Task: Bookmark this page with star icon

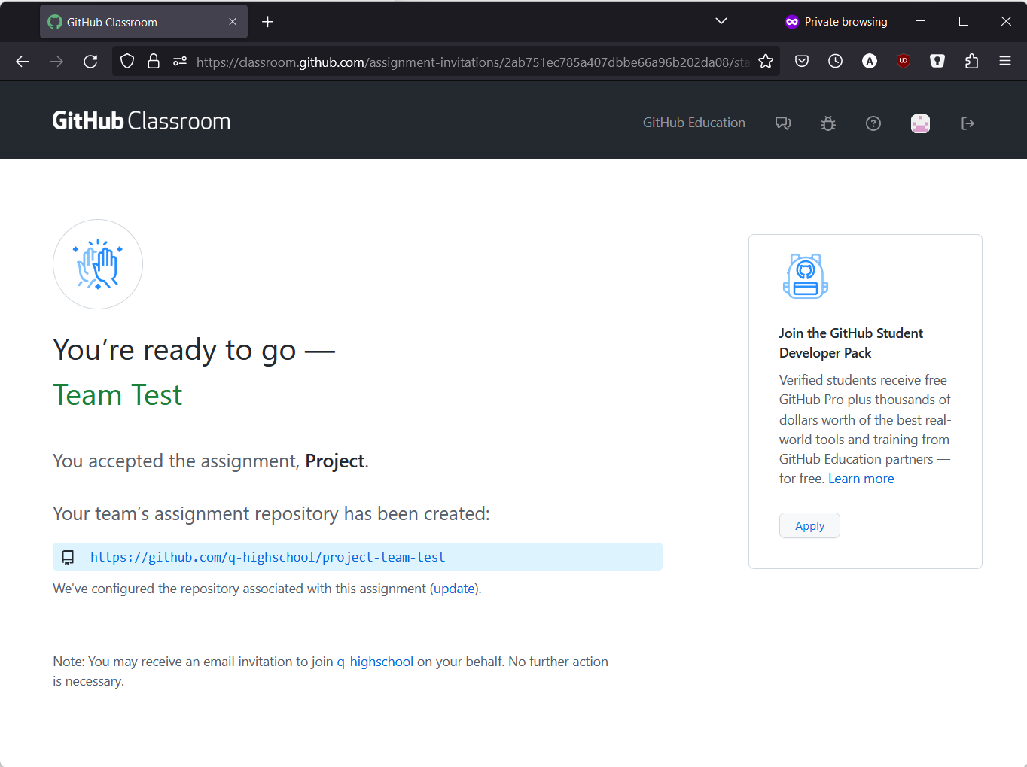Action: (766, 62)
